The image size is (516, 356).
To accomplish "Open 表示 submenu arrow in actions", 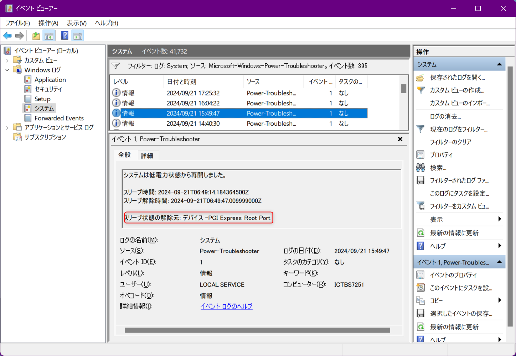I will click(x=500, y=219).
